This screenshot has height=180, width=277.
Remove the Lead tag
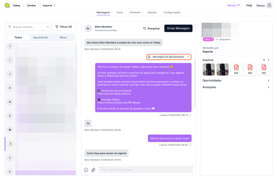(x=212, y=39)
